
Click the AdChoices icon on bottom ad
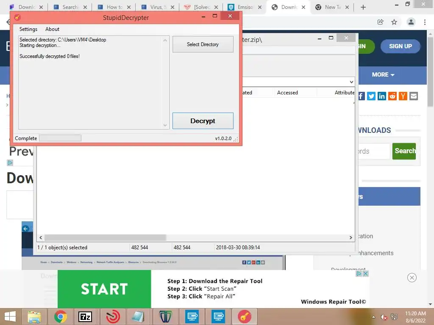[359, 274]
